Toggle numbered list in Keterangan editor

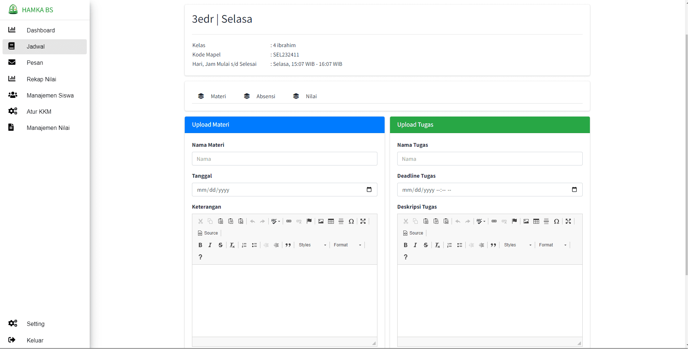tap(244, 245)
